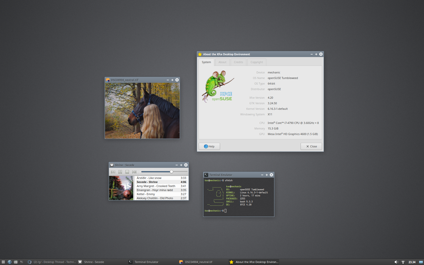This screenshot has width=424, height=265.
Task: Click the star icon in About Xfce titlebar
Action: pyautogui.click(x=200, y=54)
